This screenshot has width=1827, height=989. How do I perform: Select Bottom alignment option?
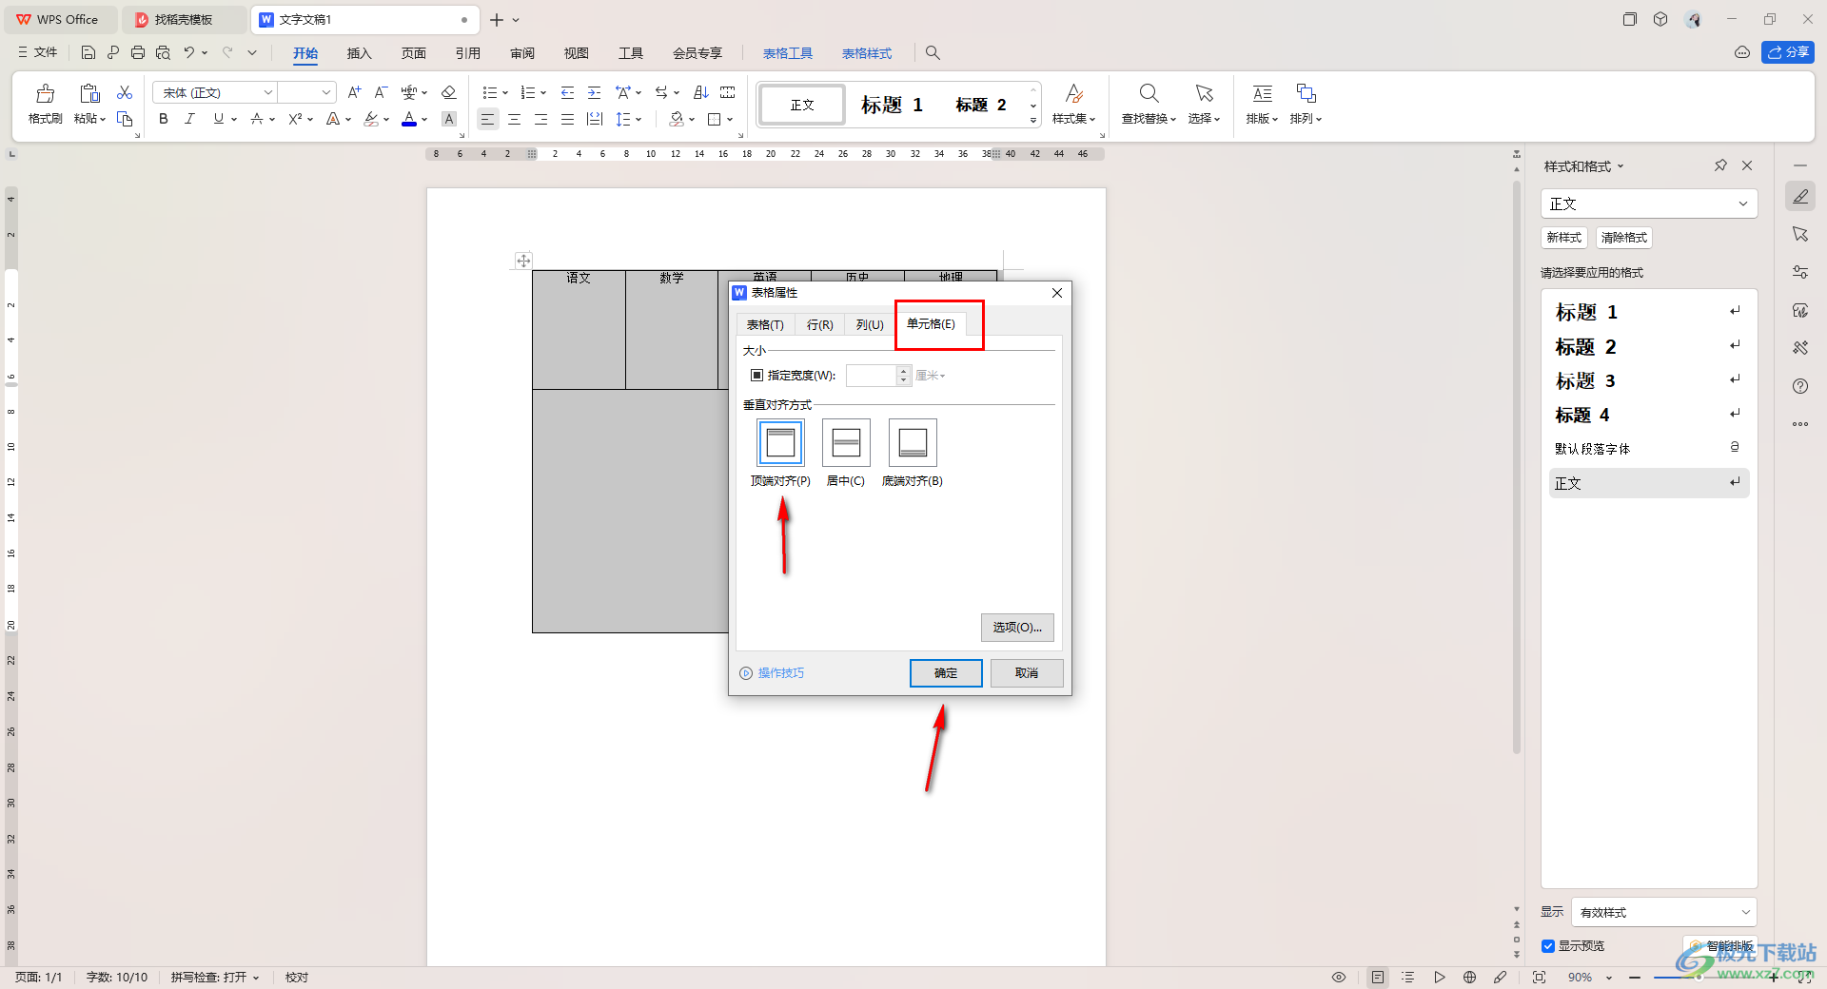913,442
